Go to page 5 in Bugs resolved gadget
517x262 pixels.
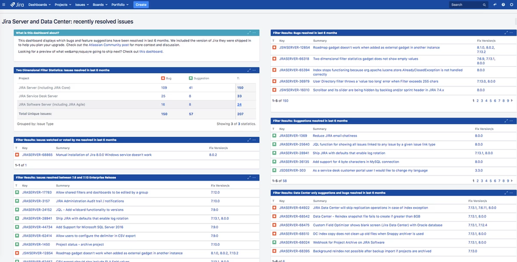click(x=491, y=100)
